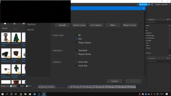Select Outer Box collision option

76,62
